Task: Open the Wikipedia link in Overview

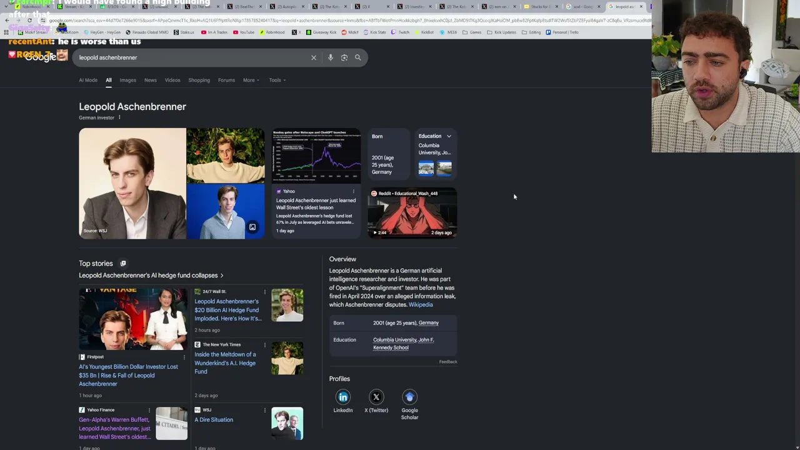Action: click(x=421, y=305)
